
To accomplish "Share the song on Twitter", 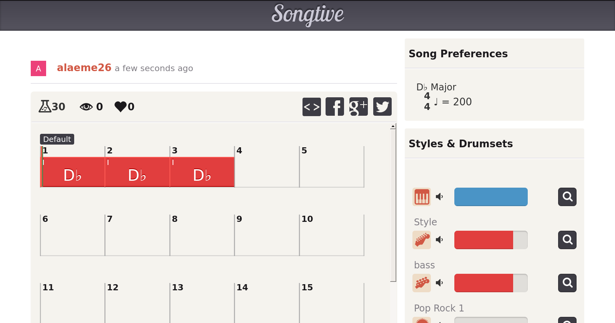I will pos(382,107).
